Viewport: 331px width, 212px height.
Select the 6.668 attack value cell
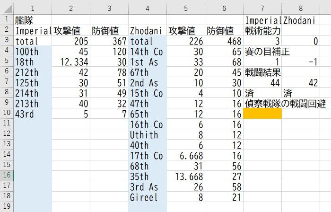(186, 155)
